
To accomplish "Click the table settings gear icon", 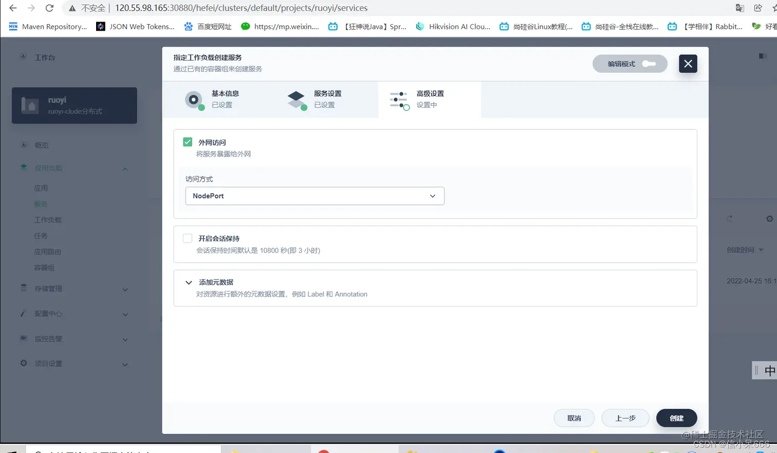I will point(769,219).
